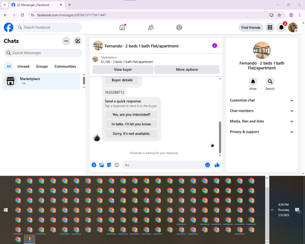Open the tab search dropdown arrow

tap(4, 5)
